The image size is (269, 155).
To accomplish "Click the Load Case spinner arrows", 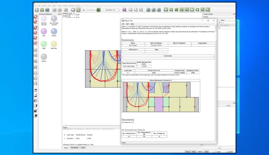I will [x=119, y=10].
